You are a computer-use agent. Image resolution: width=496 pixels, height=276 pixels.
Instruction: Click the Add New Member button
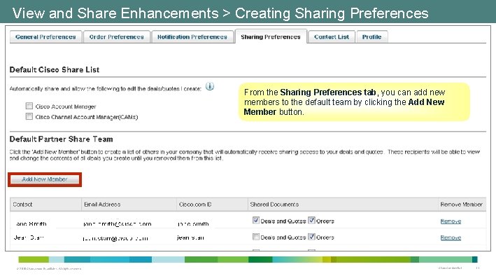click(45, 179)
